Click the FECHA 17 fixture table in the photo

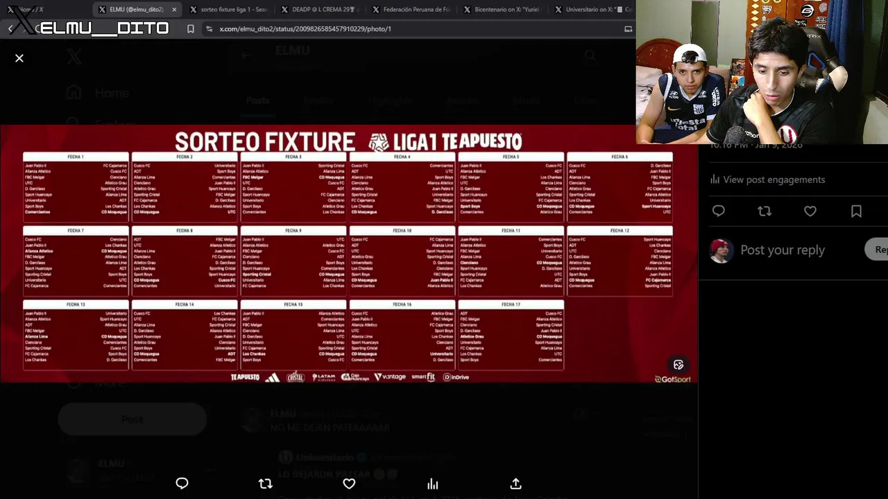[x=511, y=334]
